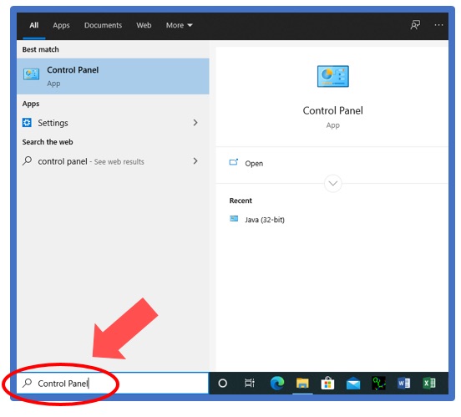Click the Settings gear icon
The height and width of the screenshot is (417, 461).
click(x=27, y=122)
